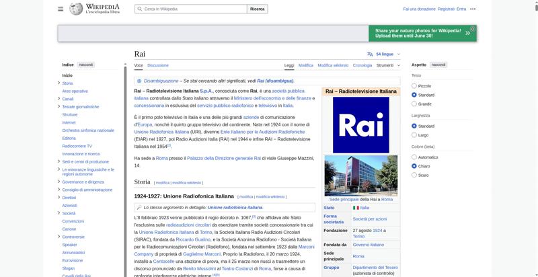The image size is (538, 277).
Task: Select Automatico color mode
Action: click(414, 157)
